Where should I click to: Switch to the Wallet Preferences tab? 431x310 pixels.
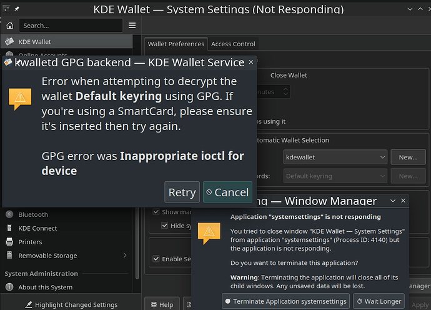click(176, 44)
